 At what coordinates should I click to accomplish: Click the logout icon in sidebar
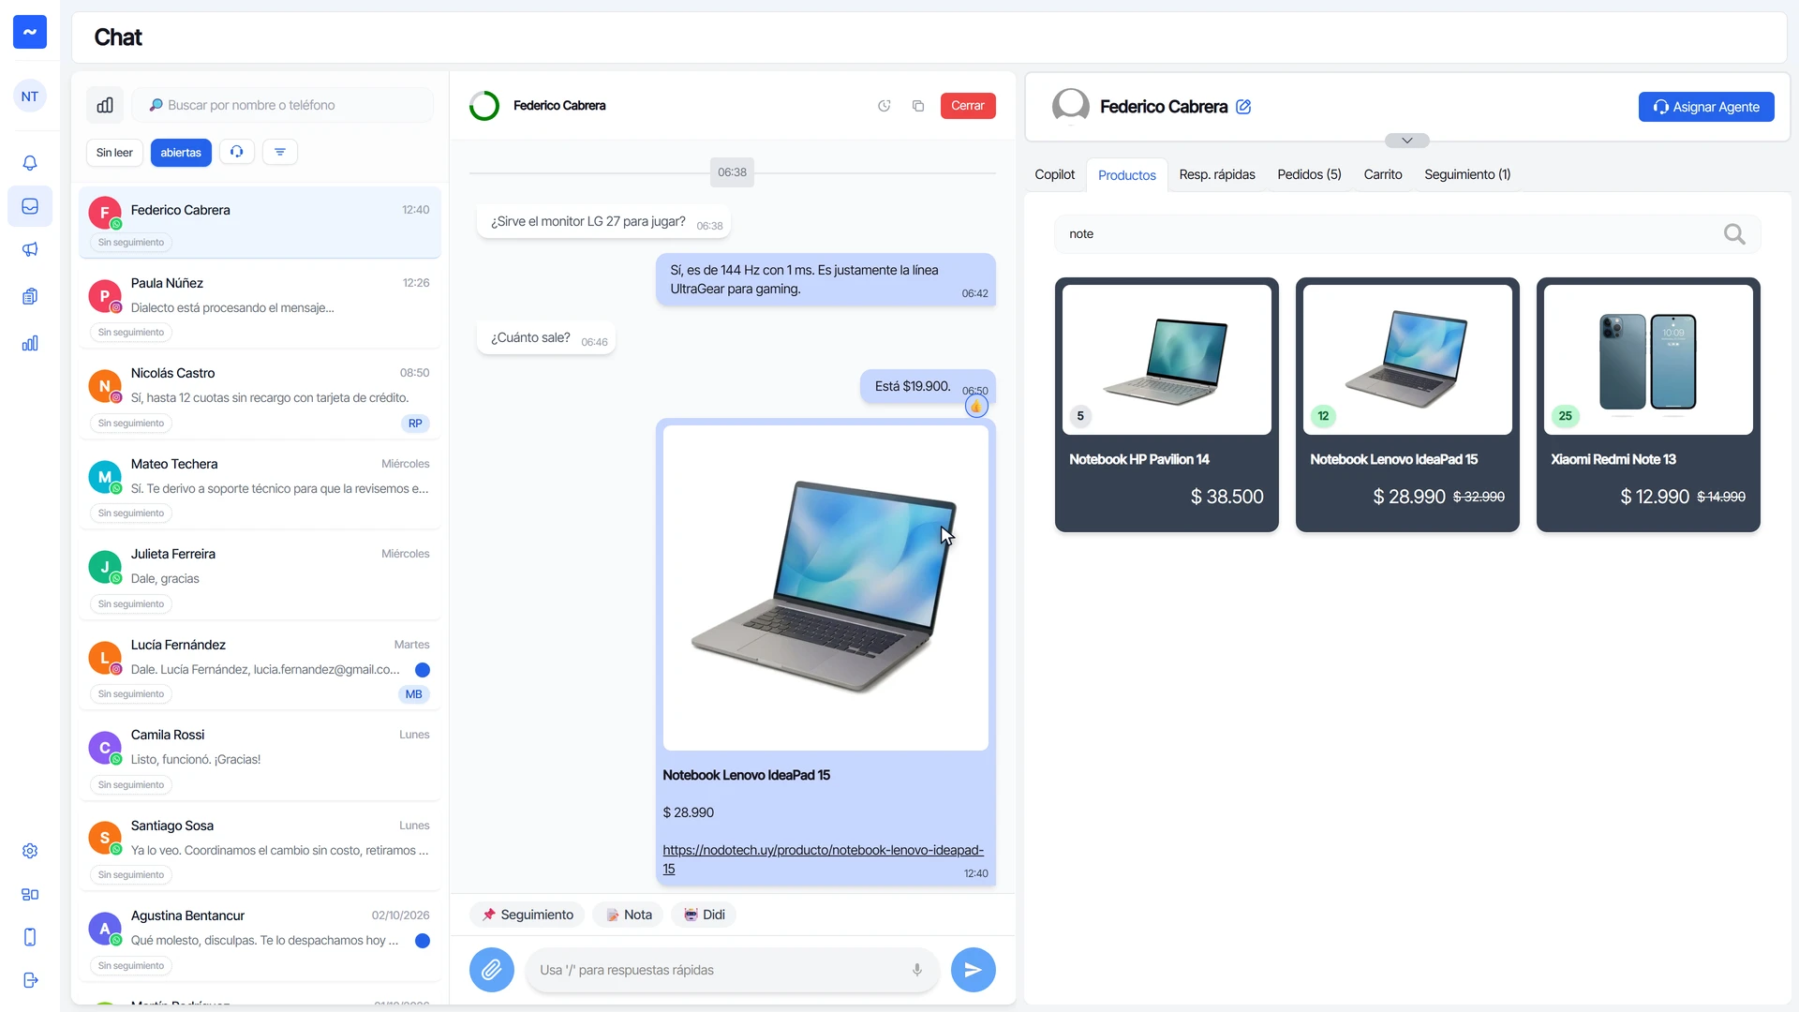tap(30, 980)
